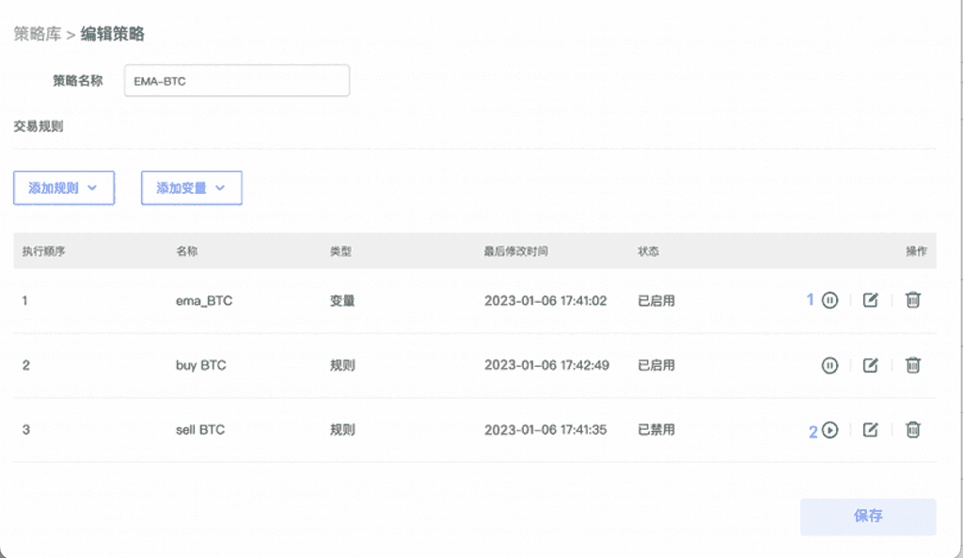Viewport: 963px width, 558px height.
Task: Edit the ema_BTC variable
Action: [871, 300]
